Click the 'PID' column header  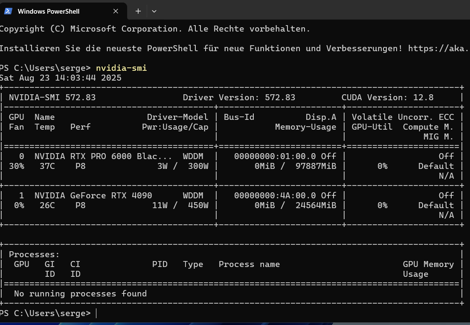point(160,264)
